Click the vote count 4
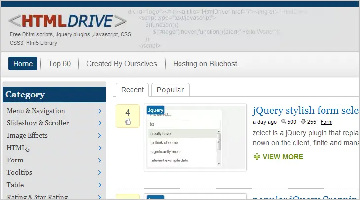Screen dimensions: 360x200 tap(128, 113)
